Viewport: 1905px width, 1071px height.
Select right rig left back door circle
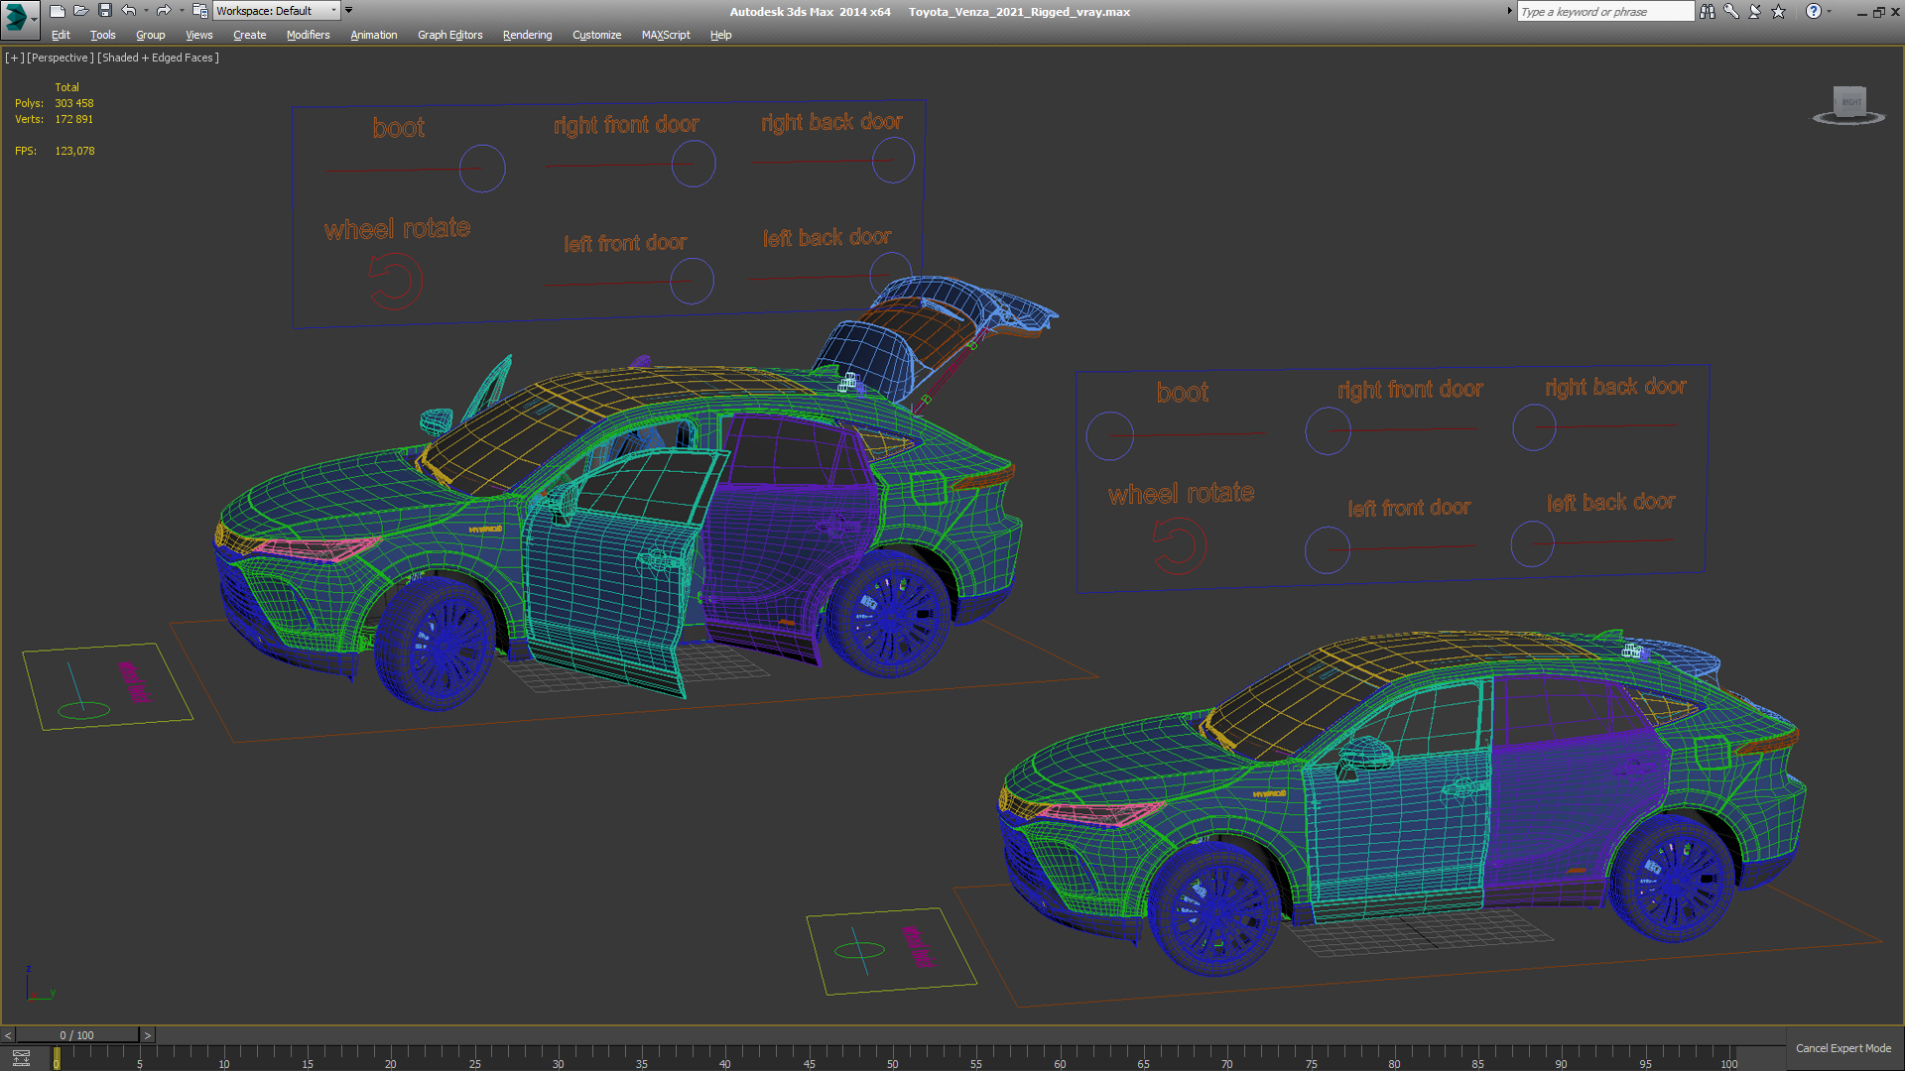coord(1532,544)
